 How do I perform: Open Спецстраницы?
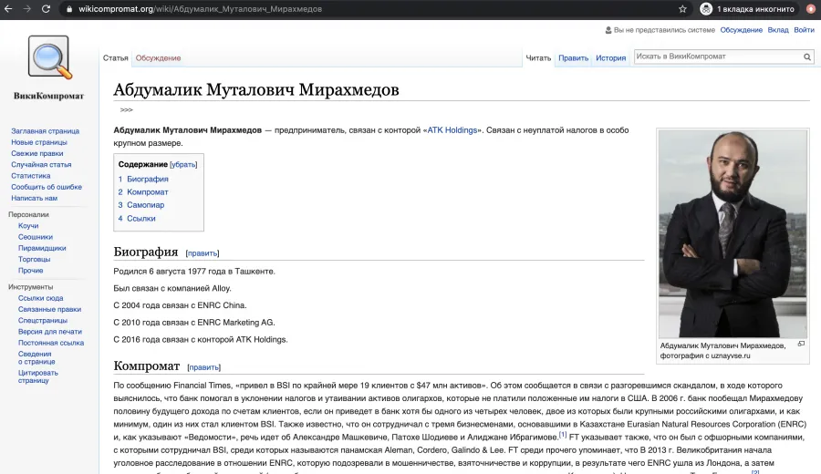(x=42, y=321)
